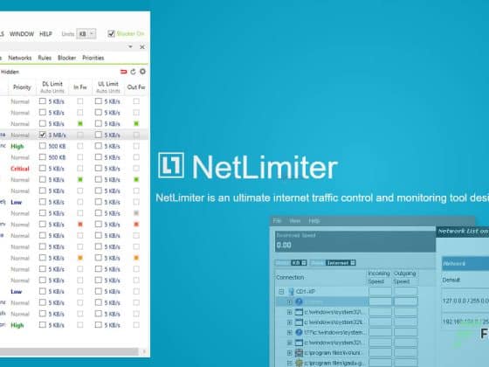The width and height of the screenshot is (489, 367).
Task: Click the Incoming Speed column header
Action: tap(379, 278)
